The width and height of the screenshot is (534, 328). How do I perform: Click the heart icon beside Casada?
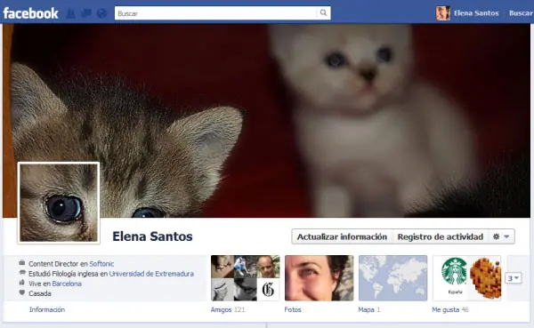pyautogui.click(x=22, y=292)
